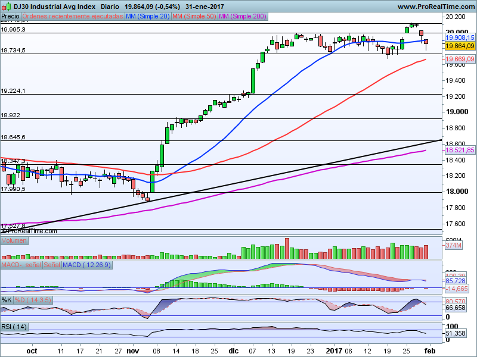Click the 18.200 price axis label
This screenshot has width=477, height=357.
(456, 176)
